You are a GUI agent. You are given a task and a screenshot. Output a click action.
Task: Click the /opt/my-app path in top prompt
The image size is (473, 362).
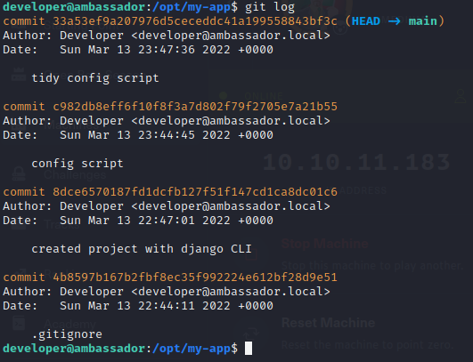[192, 7]
